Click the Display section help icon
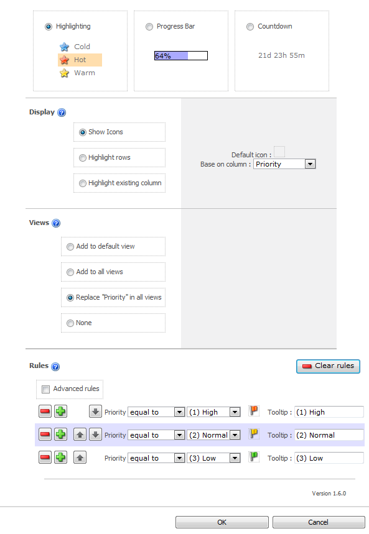 tap(62, 113)
